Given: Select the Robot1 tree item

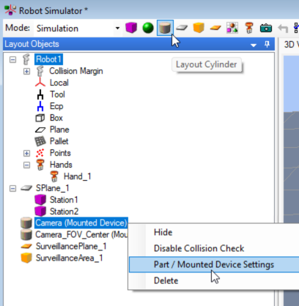Looking at the screenshot, I should click(48, 59).
